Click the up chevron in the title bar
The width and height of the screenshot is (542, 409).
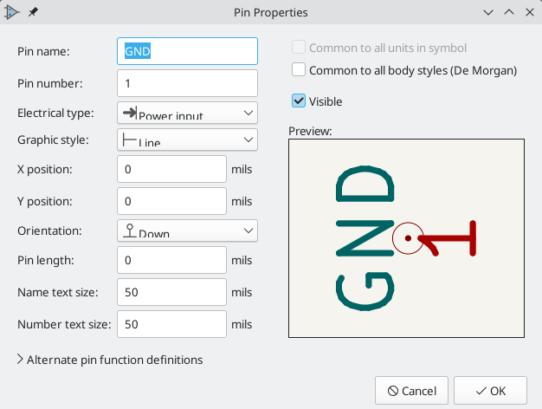pyautogui.click(x=509, y=12)
